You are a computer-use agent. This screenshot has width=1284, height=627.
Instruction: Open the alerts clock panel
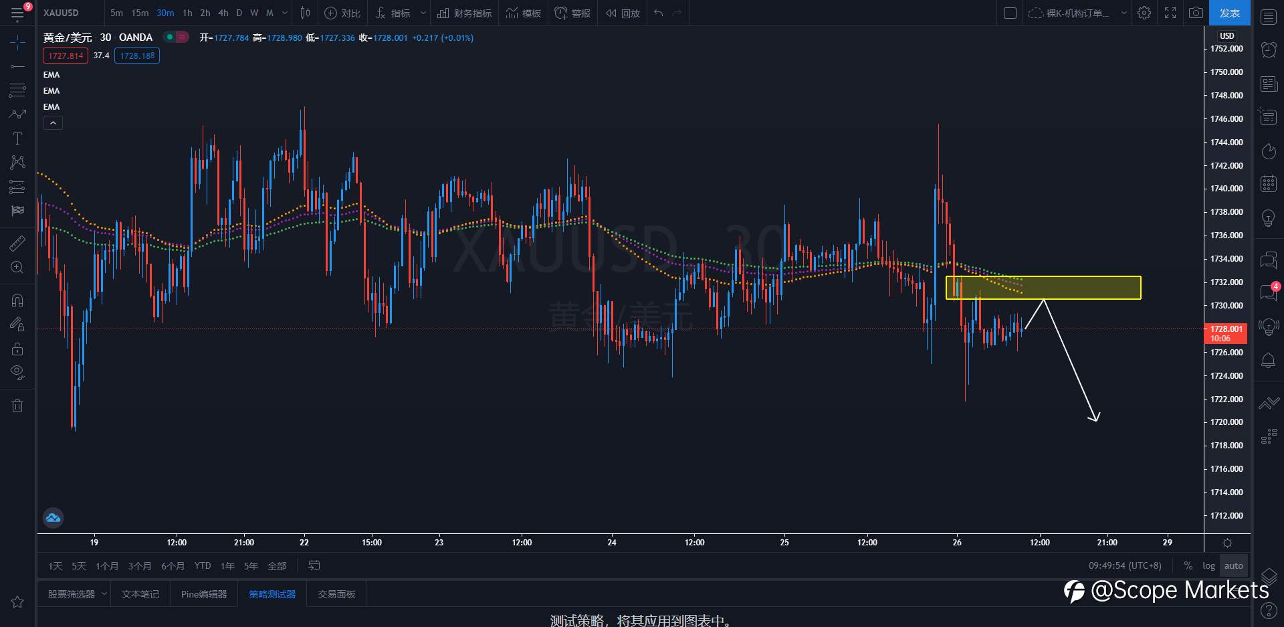[1269, 50]
